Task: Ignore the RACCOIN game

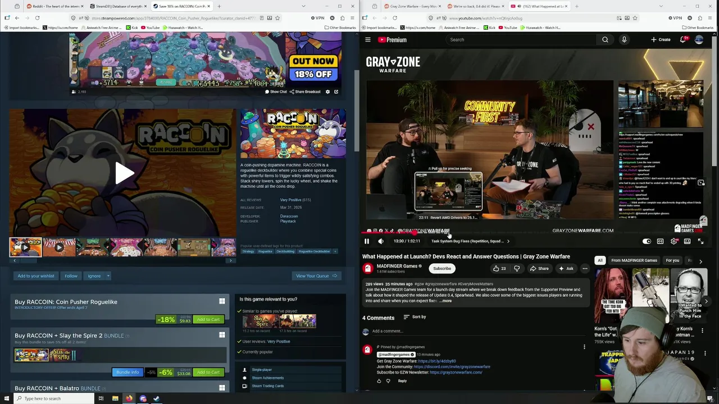Action: click(x=94, y=276)
